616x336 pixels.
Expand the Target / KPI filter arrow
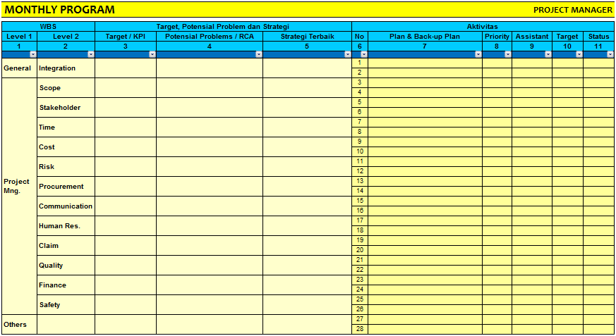152,54
